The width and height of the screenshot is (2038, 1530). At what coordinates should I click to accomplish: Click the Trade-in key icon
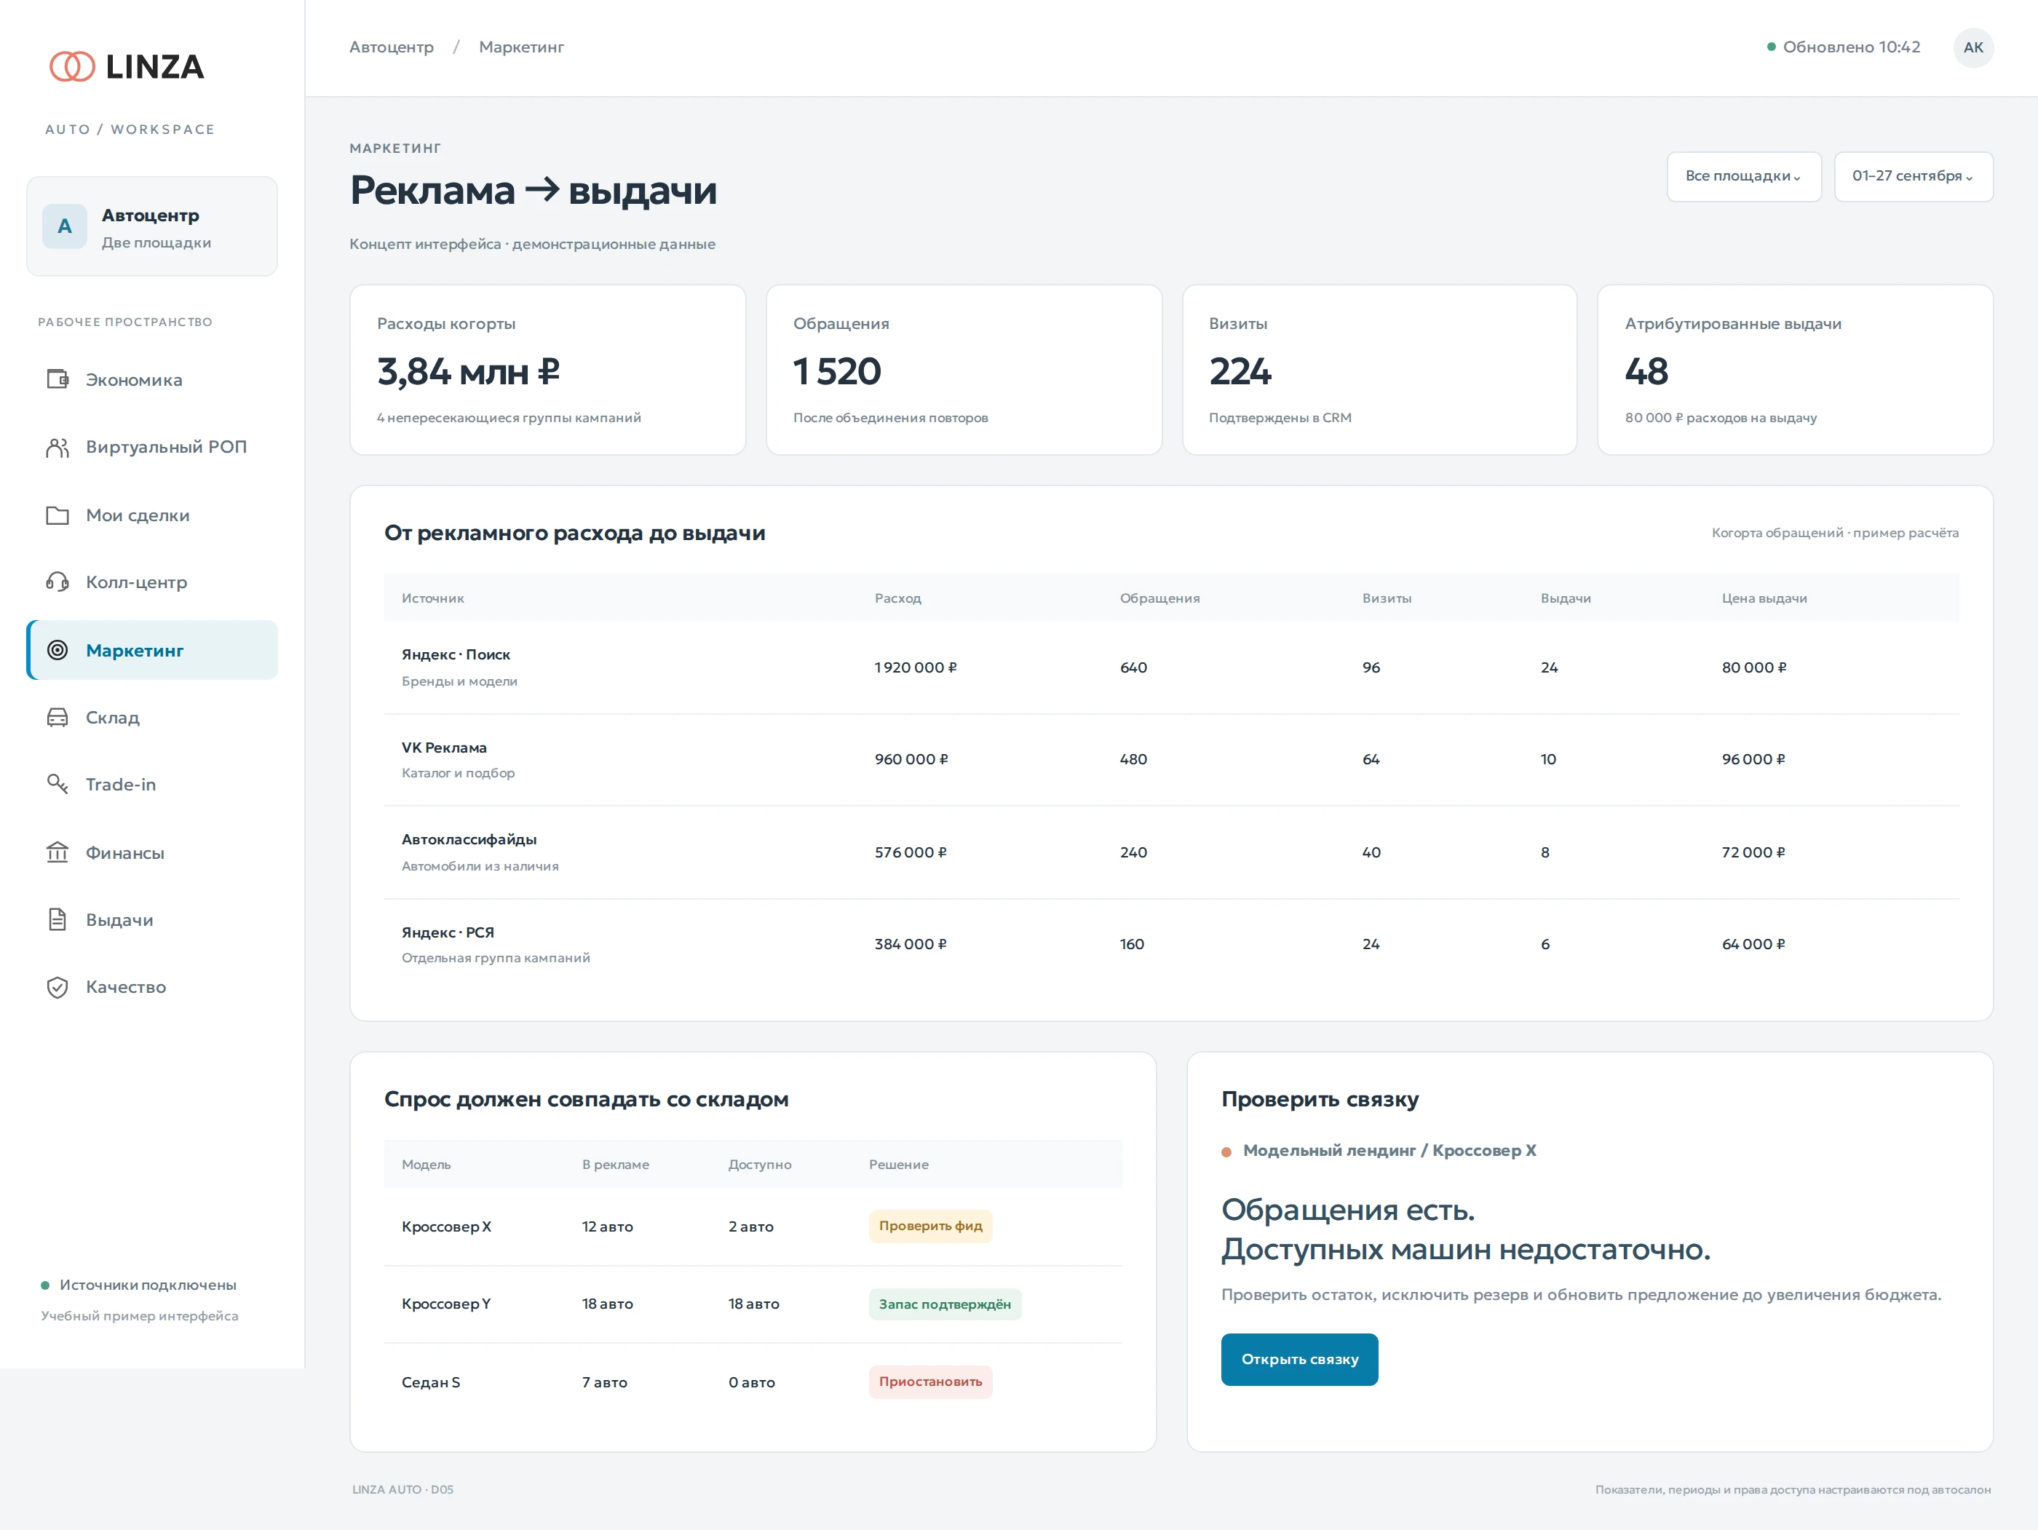[x=57, y=785]
